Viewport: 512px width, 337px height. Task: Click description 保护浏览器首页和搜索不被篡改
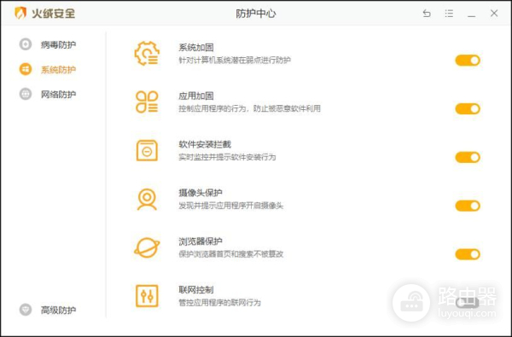click(x=231, y=254)
